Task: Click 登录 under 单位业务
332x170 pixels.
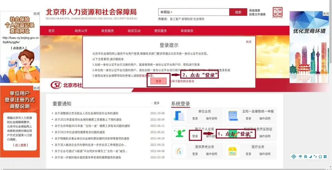Action: coord(195,119)
